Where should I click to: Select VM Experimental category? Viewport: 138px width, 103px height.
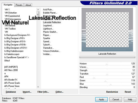(x=12, y=16)
